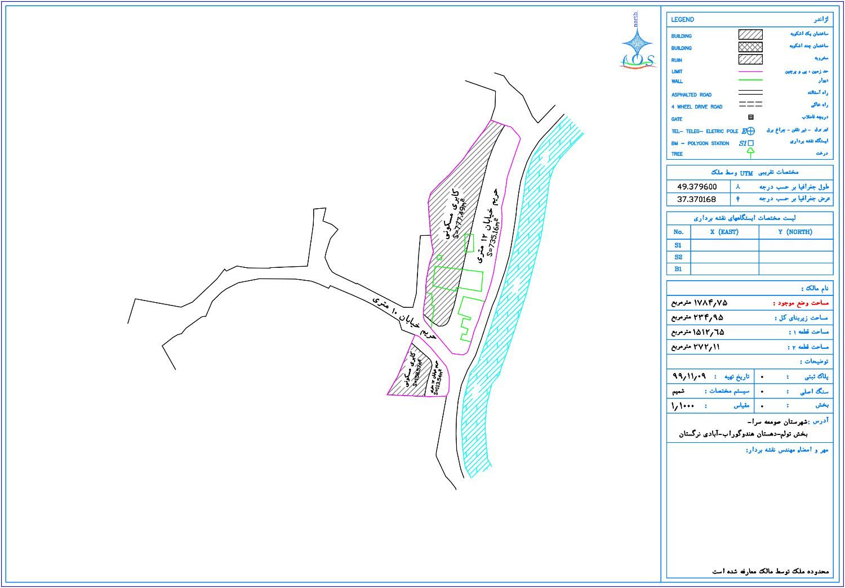
Task: Click the longitude value 49.379600
Action: [697, 187]
